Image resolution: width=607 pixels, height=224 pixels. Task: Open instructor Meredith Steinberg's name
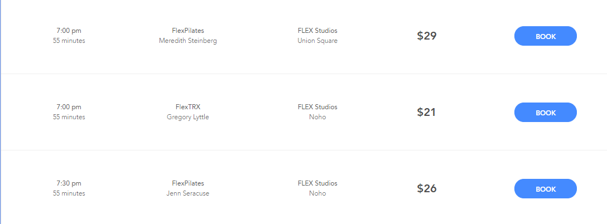point(188,41)
